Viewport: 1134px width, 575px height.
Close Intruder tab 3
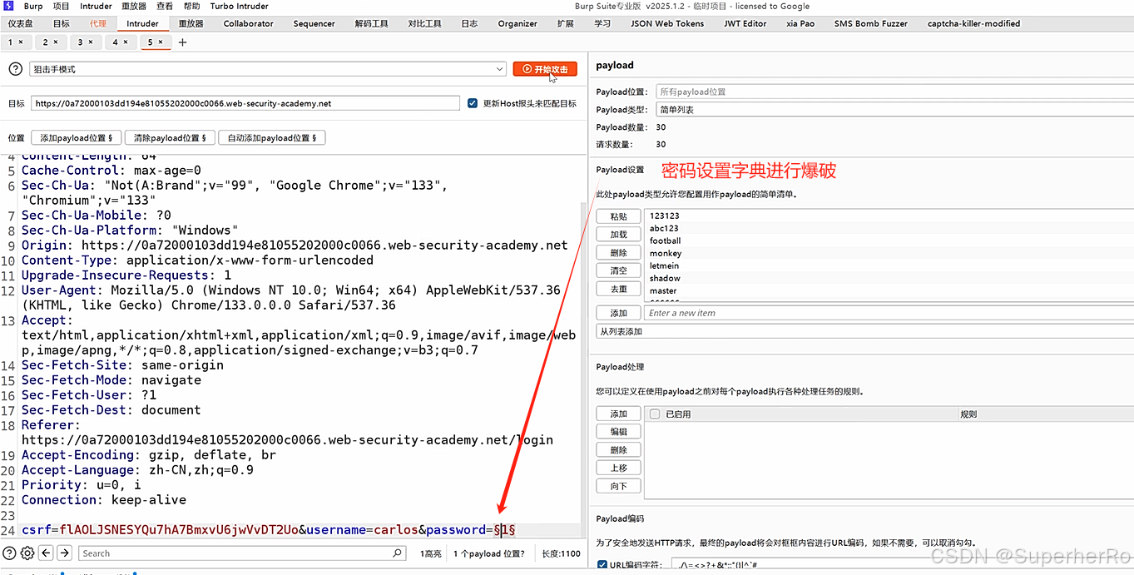pos(91,42)
